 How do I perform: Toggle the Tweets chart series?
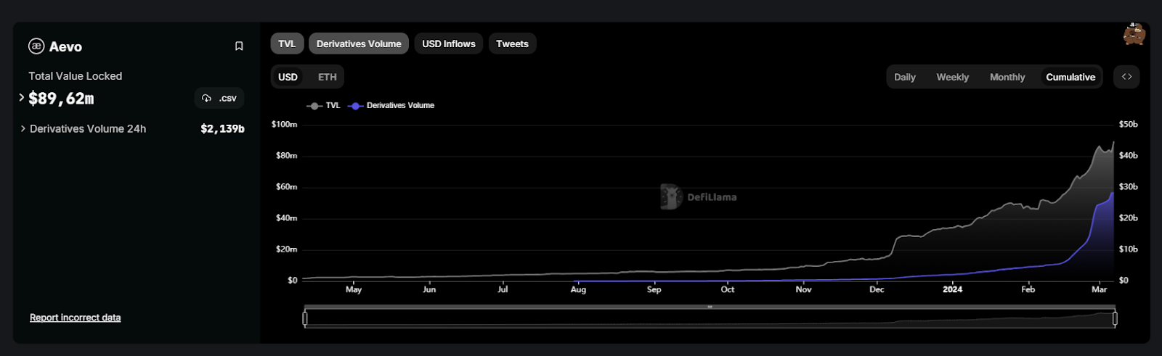512,44
